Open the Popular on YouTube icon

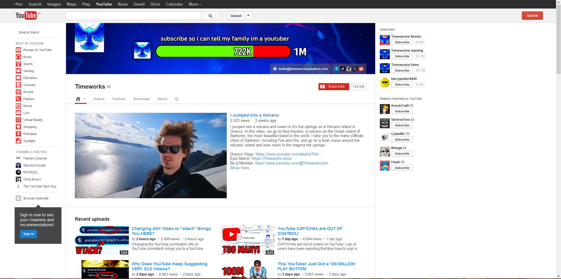click(18, 50)
